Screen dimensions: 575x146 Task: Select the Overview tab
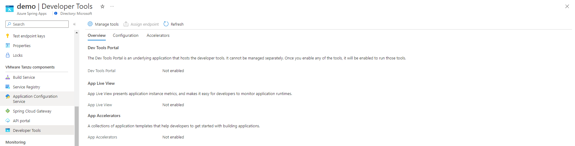coord(96,35)
